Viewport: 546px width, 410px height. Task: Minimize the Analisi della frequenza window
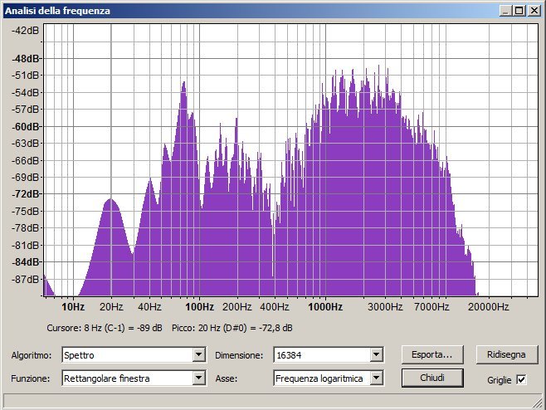(x=506, y=11)
